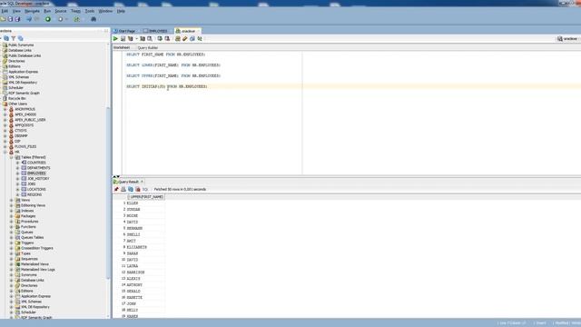Switch to the Start Page tab
Viewport: 581px width, 327px height.
pos(125,31)
